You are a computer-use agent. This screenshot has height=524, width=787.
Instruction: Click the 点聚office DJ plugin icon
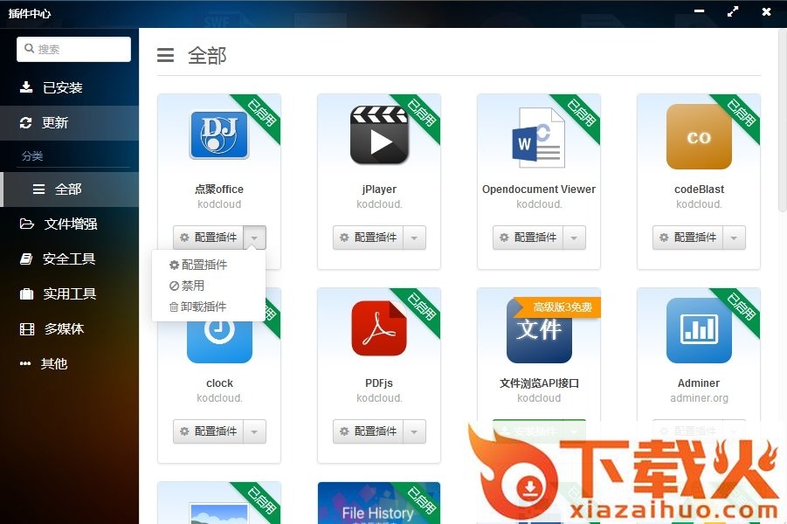click(219, 134)
